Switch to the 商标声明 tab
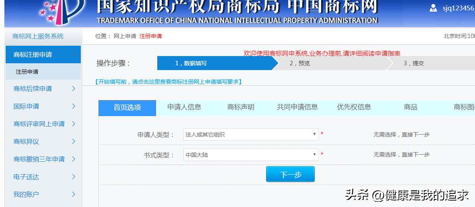Image resolution: width=475 pixels, height=207 pixels. (241, 107)
